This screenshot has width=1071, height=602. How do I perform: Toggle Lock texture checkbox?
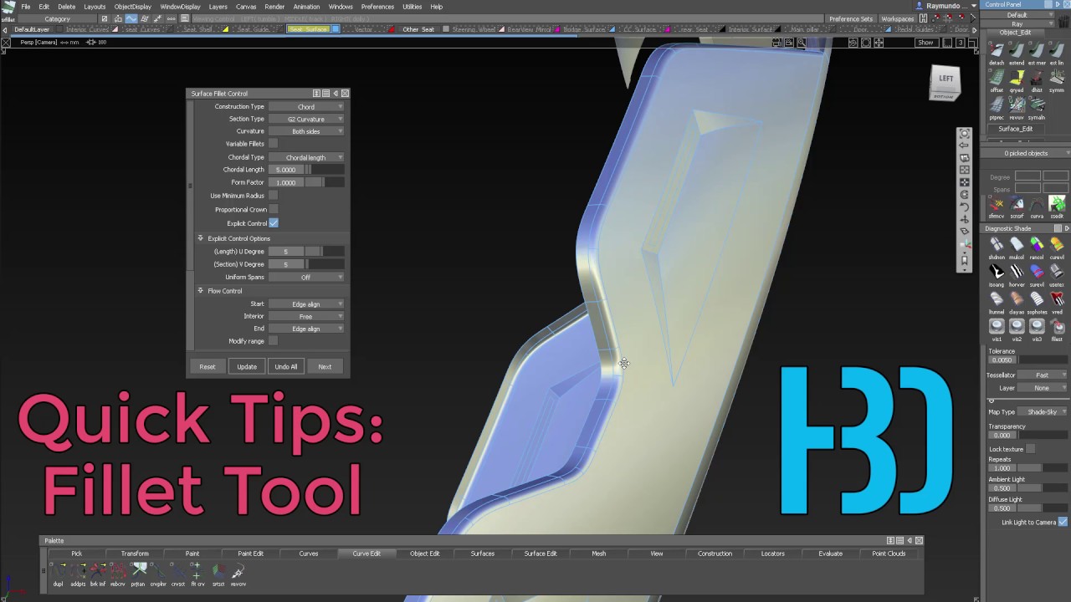tap(1031, 449)
